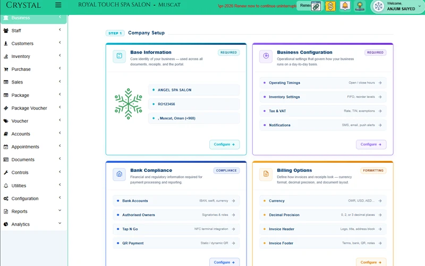Toggle the hamburger sidebar menu icon
Viewport: 425px width, 266px height.
coord(58,5)
